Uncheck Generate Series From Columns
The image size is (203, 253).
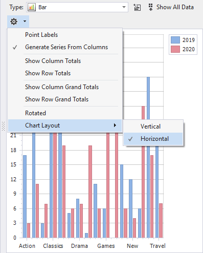pos(65,47)
